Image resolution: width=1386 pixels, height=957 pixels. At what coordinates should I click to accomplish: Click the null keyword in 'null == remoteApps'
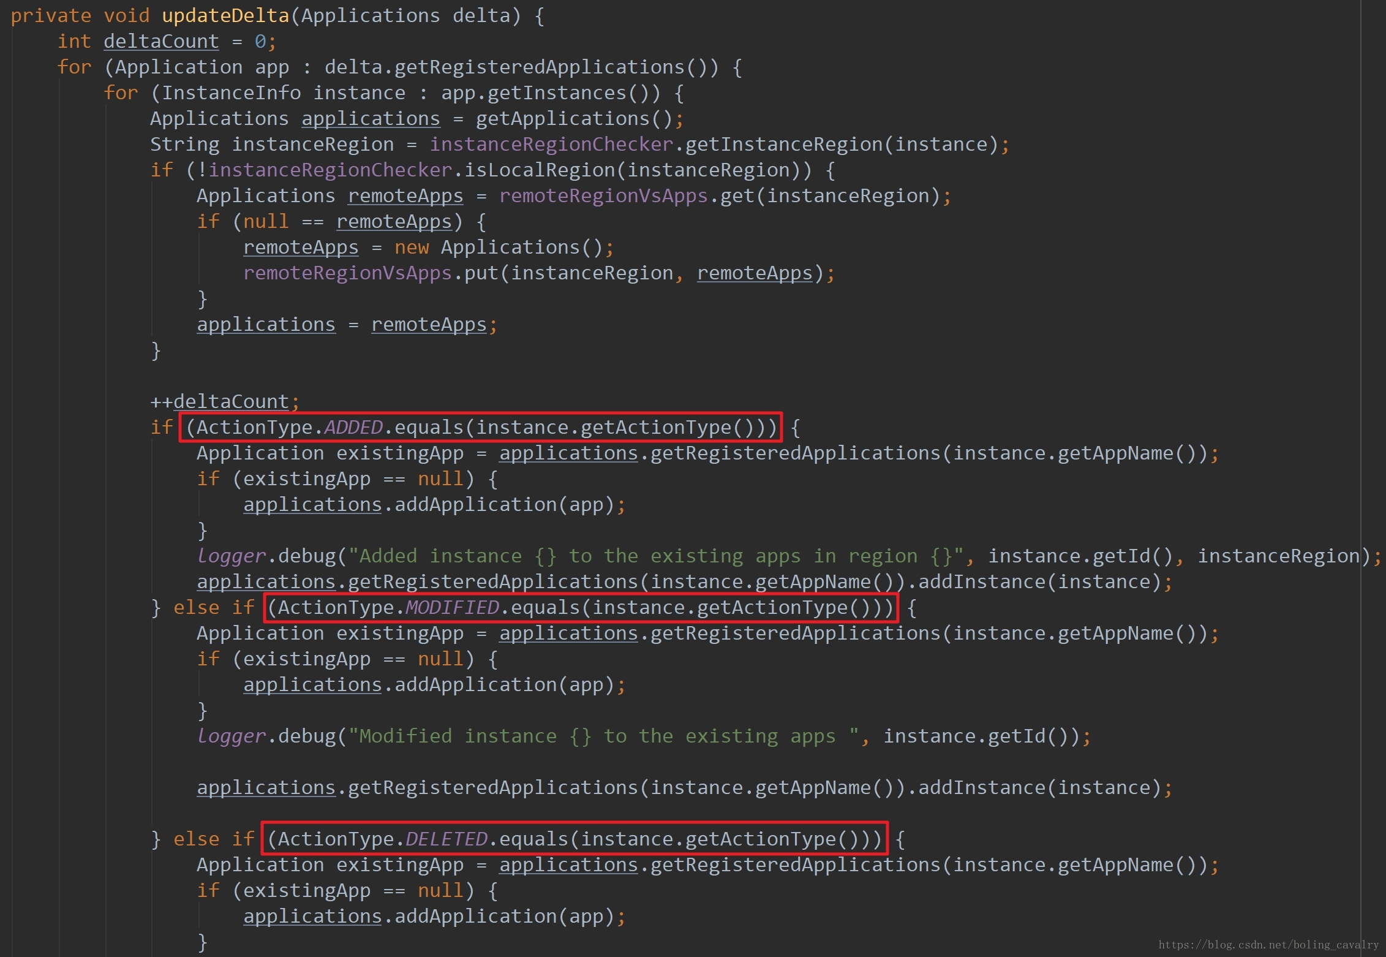point(266,222)
